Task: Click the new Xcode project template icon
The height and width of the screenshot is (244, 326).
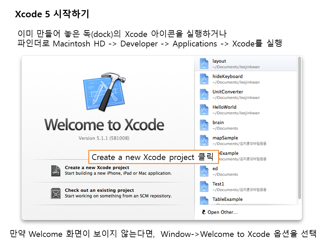Action: point(56,170)
